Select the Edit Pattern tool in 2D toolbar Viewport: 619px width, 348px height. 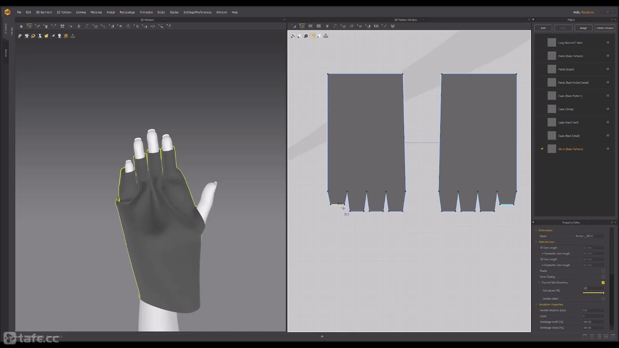coord(302,26)
